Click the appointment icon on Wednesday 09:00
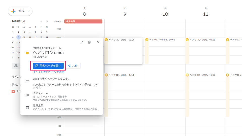 (x=147, y=40)
